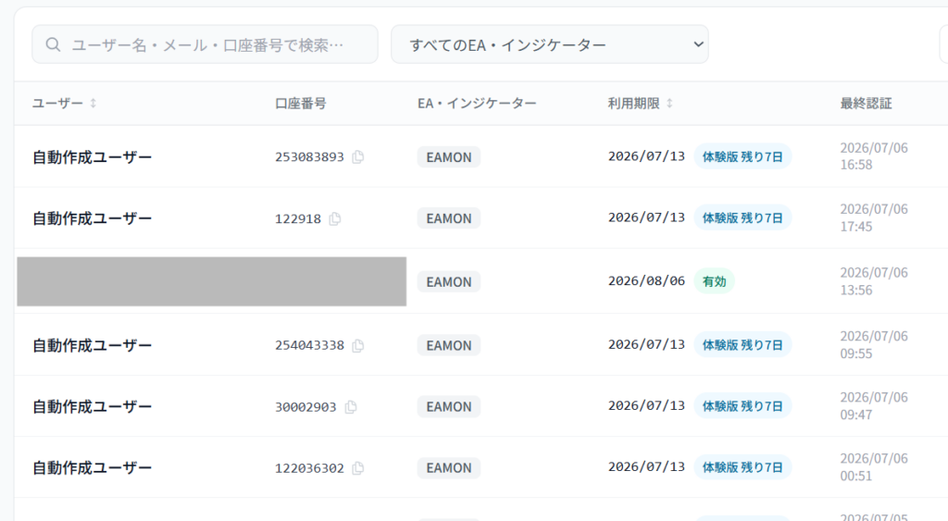Click expiry date 2026/08/06
948x521 pixels.
(x=646, y=281)
